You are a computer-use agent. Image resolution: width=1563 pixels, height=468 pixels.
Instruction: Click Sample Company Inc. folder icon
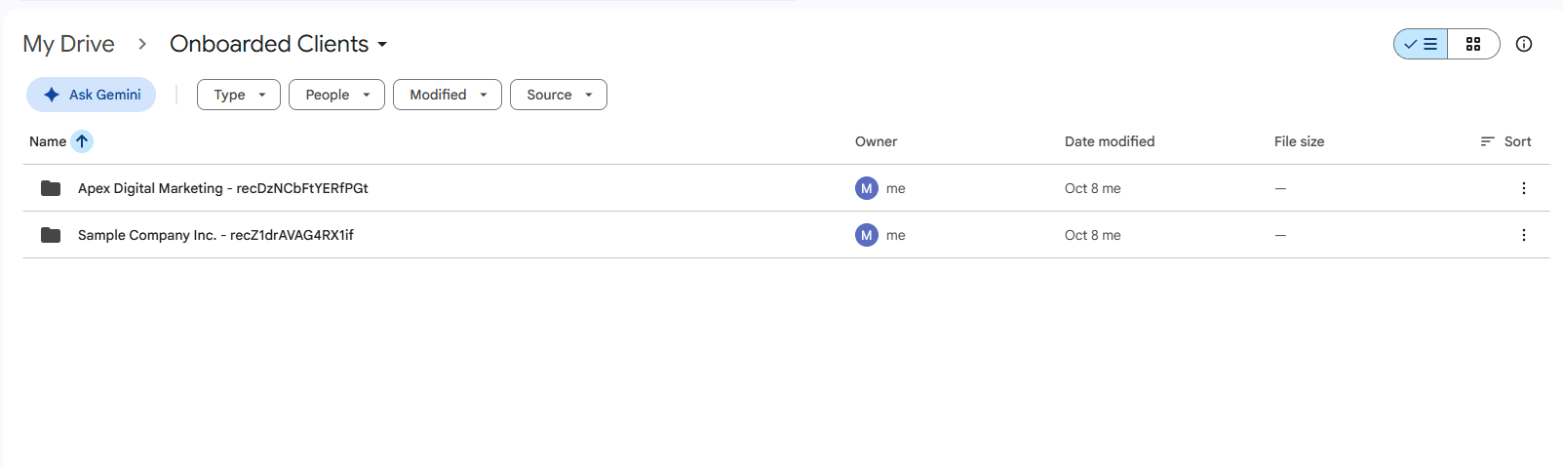(x=51, y=235)
